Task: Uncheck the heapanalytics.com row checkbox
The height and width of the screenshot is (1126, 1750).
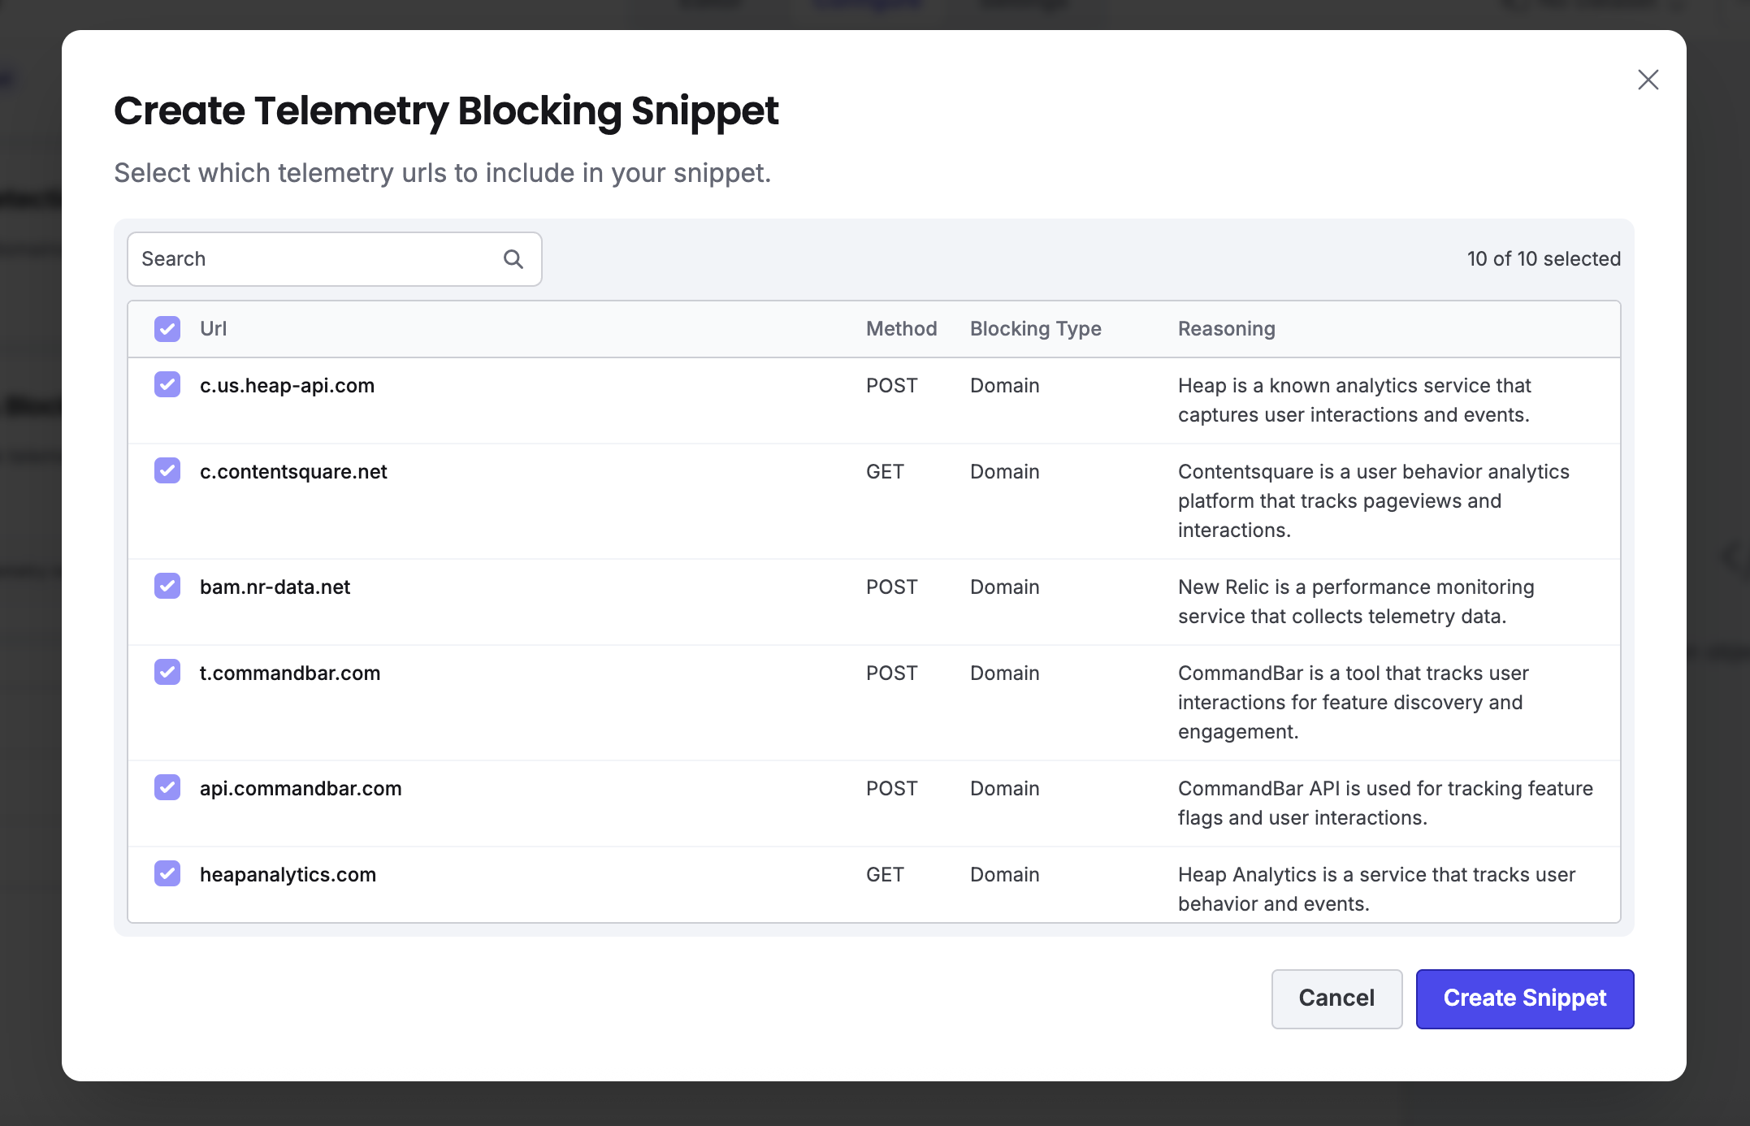Action: pos(167,873)
